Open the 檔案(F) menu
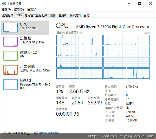 click(x=6, y=10)
